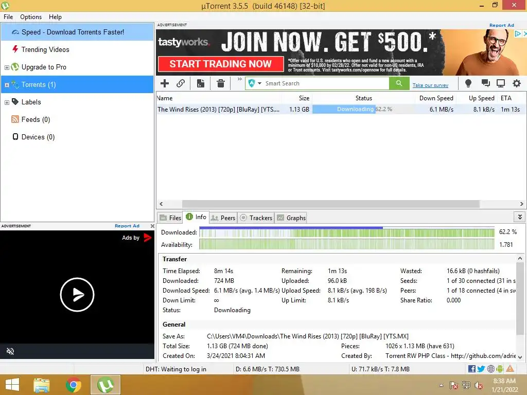Image resolution: width=527 pixels, height=395 pixels.
Task: Open the search provider shield dropdown
Action: coord(254,83)
